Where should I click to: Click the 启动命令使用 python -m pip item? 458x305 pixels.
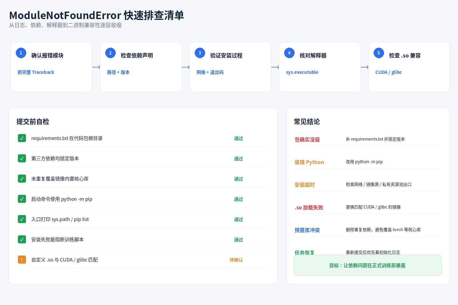coord(62,199)
